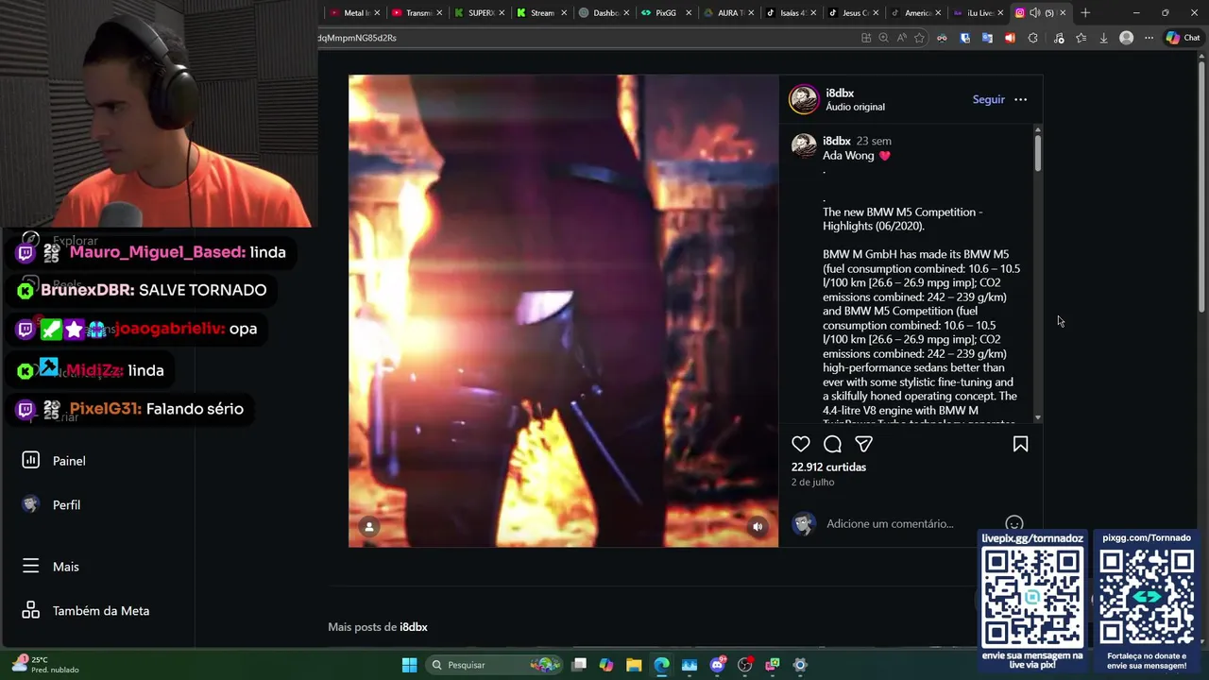The height and width of the screenshot is (680, 1209).
Task: Open Task View in the taskbar
Action: [579, 665]
